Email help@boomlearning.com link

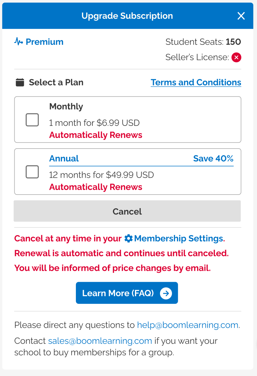(188, 325)
